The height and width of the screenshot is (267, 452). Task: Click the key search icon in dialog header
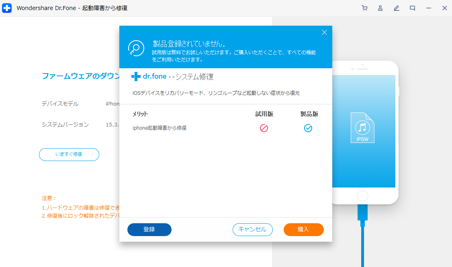[136, 48]
